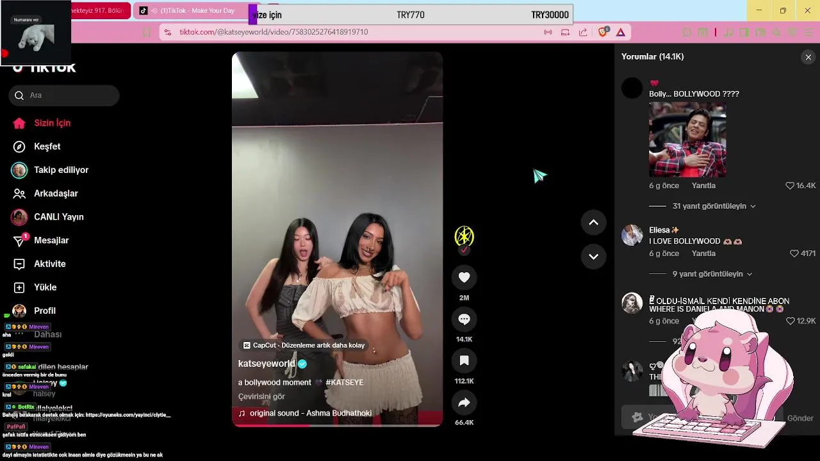Click the cast/screen icon in address bar
This screenshot has height=461, width=820.
point(565,32)
